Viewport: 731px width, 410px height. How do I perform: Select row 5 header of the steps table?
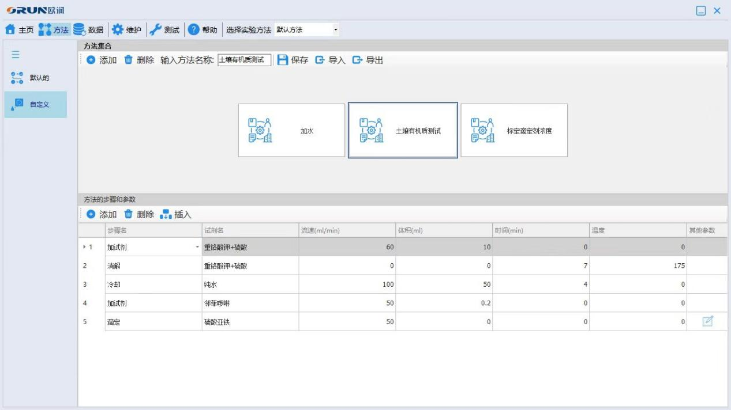click(92, 321)
